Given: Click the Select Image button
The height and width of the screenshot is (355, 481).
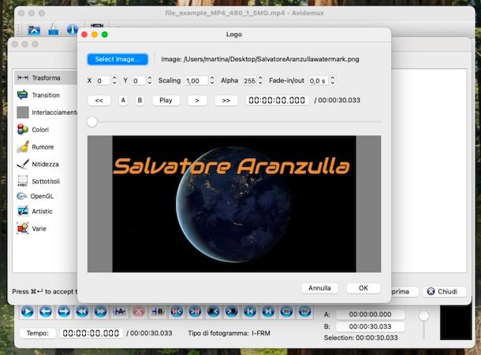Looking at the screenshot, I should (117, 59).
